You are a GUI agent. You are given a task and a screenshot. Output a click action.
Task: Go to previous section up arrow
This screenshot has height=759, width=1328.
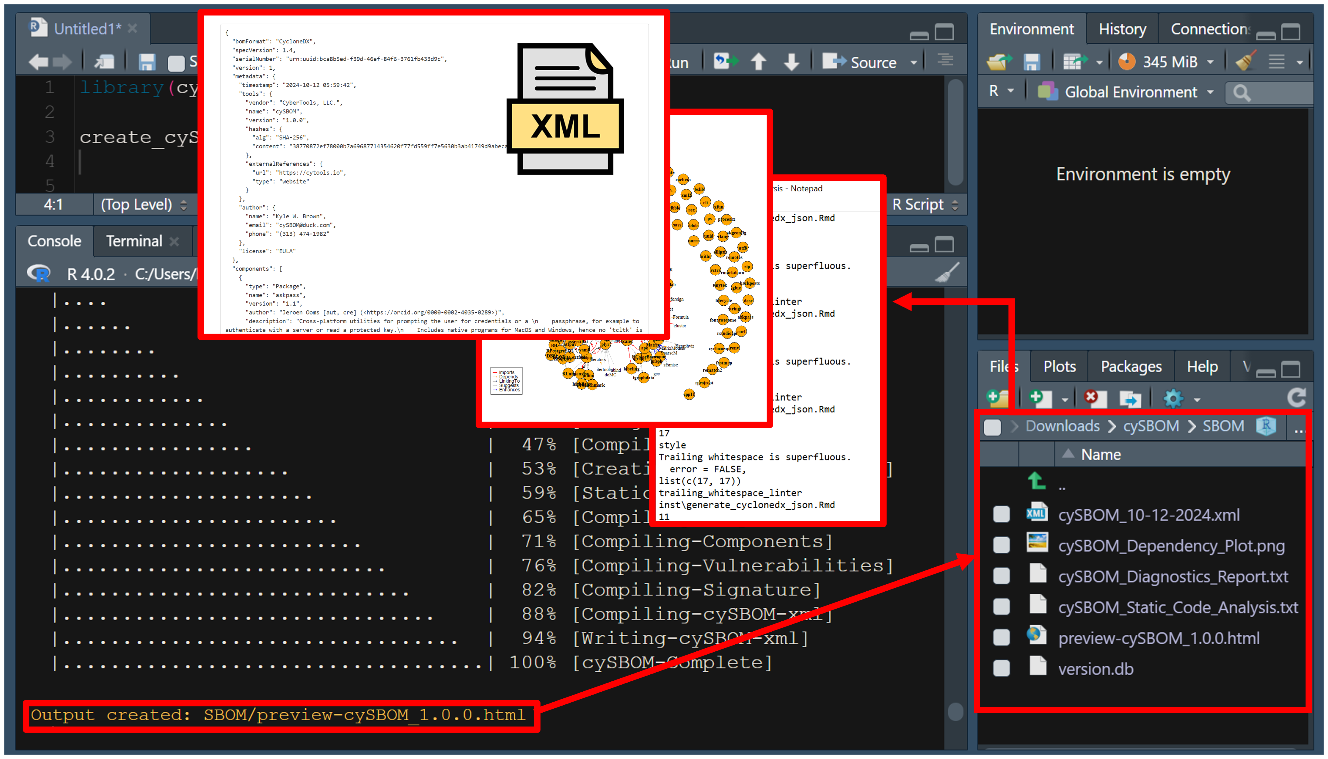click(x=759, y=62)
